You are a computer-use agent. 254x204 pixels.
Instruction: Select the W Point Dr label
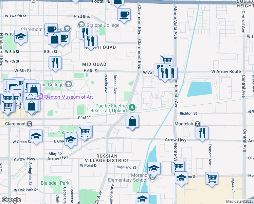coord(89,165)
